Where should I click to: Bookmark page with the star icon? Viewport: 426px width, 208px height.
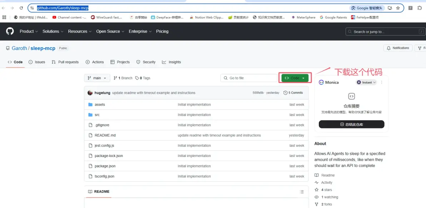[x=398, y=8]
